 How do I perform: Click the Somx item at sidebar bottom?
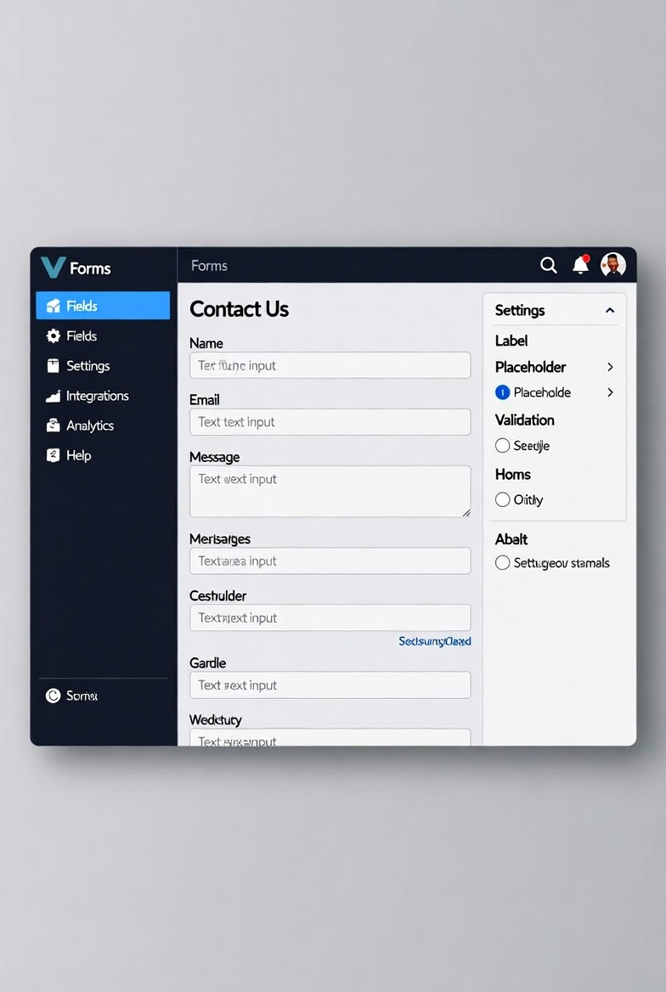(71, 696)
